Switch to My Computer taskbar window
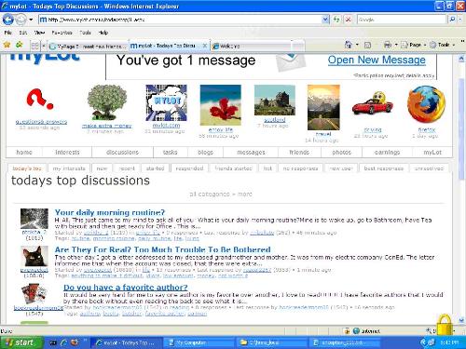466x349 pixels. pyautogui.click(x=199, y=342)
